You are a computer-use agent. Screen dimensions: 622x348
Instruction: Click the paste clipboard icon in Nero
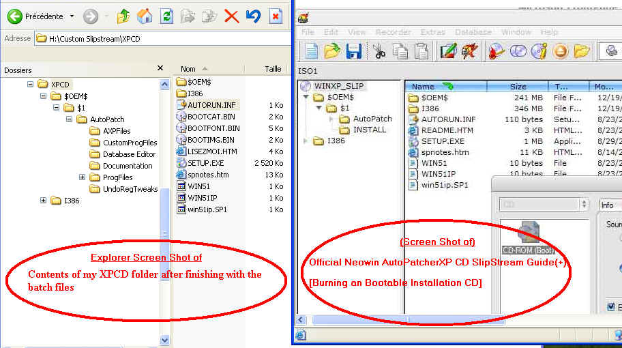point(421,52)
